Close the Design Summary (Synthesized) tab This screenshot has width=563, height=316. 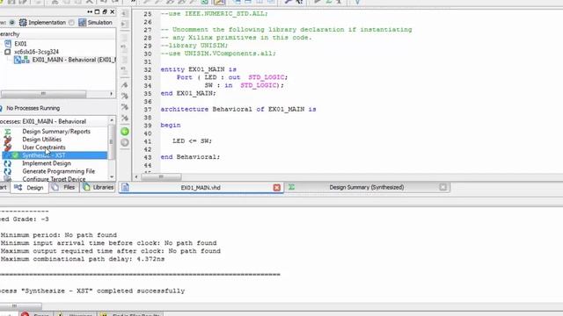[x=442, y=187]
